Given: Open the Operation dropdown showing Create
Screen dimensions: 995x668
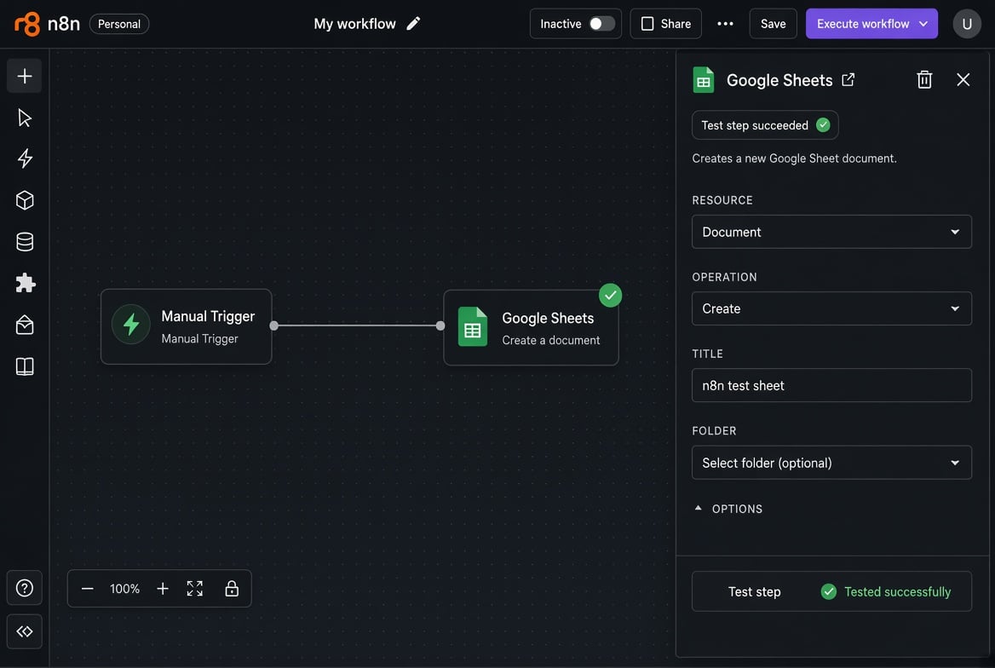Looking at the screenshot, I should point(831,308).
